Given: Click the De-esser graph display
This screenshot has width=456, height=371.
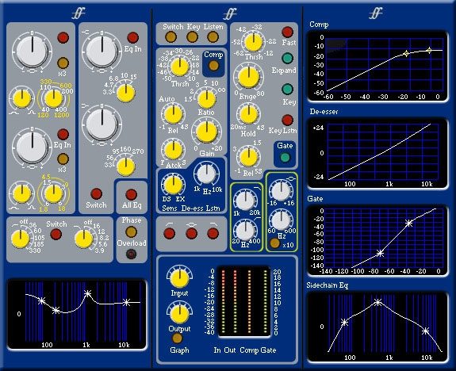Looking at the screenshot, I should (x=377, y=154).
